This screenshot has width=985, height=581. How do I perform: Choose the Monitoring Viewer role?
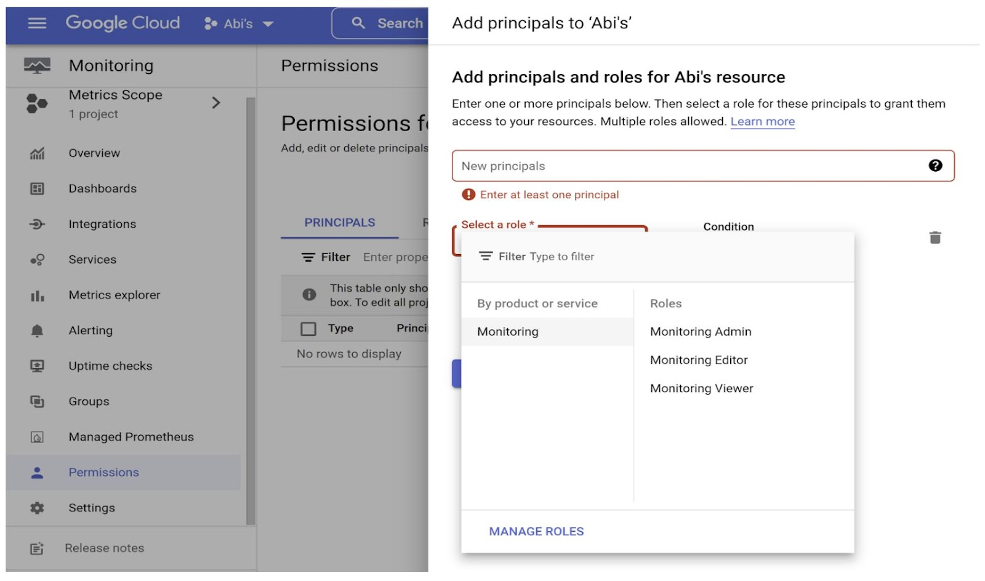pos(701,388)
